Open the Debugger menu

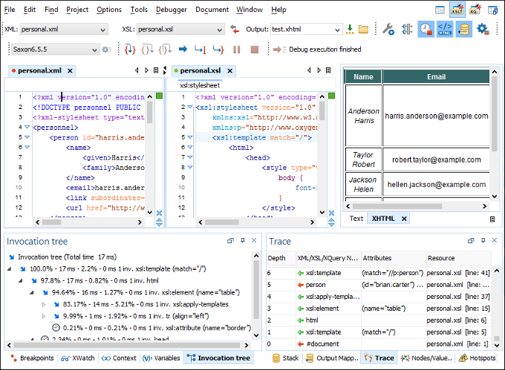point(172,10)
